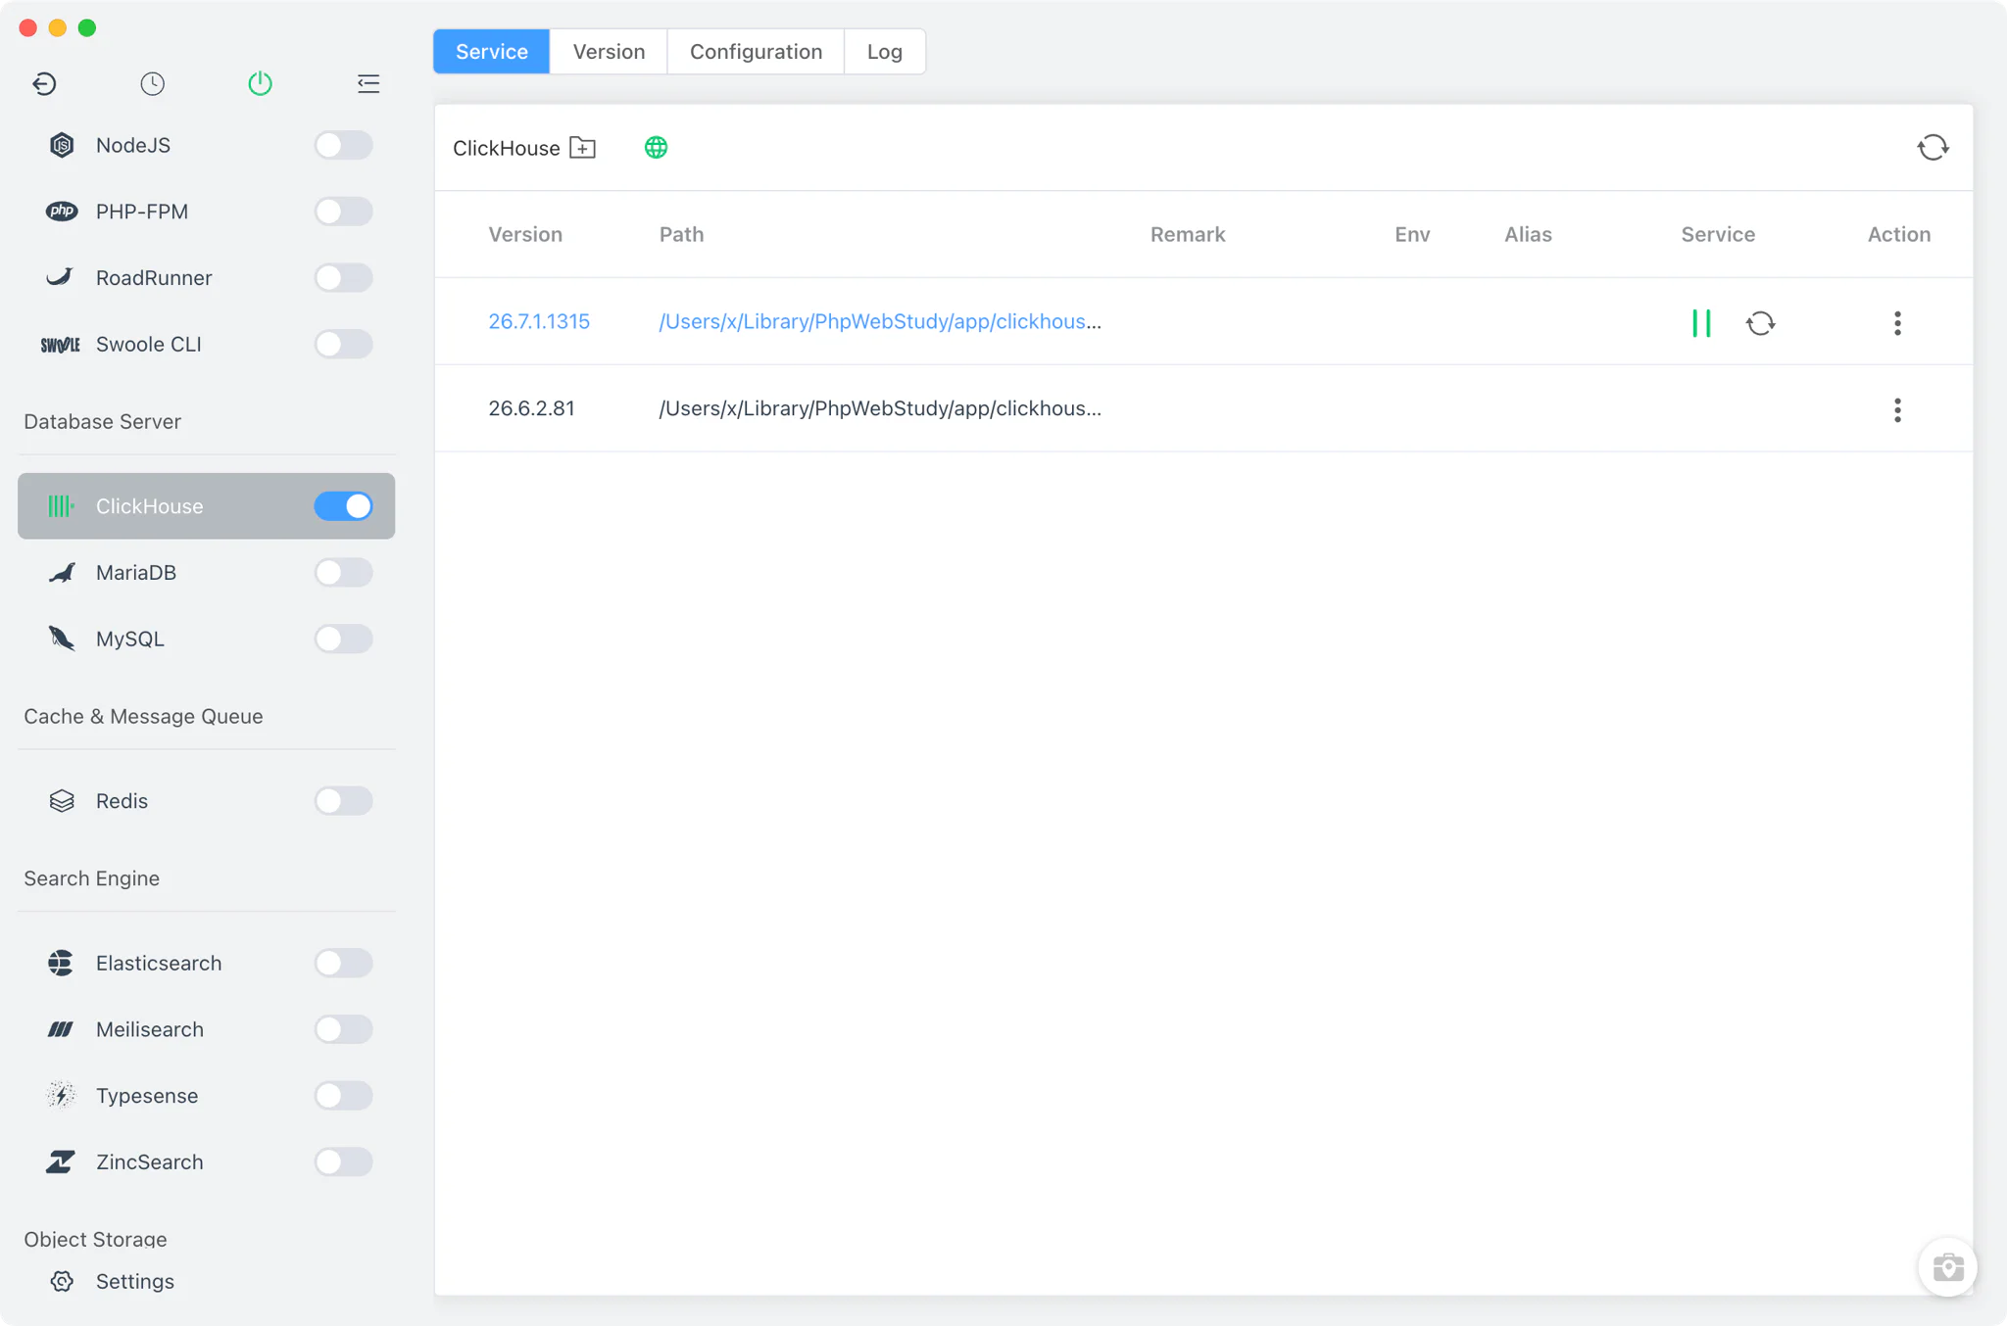
Task: Enable the Swoole CLI switch
Action: click(x=343, y=345)
